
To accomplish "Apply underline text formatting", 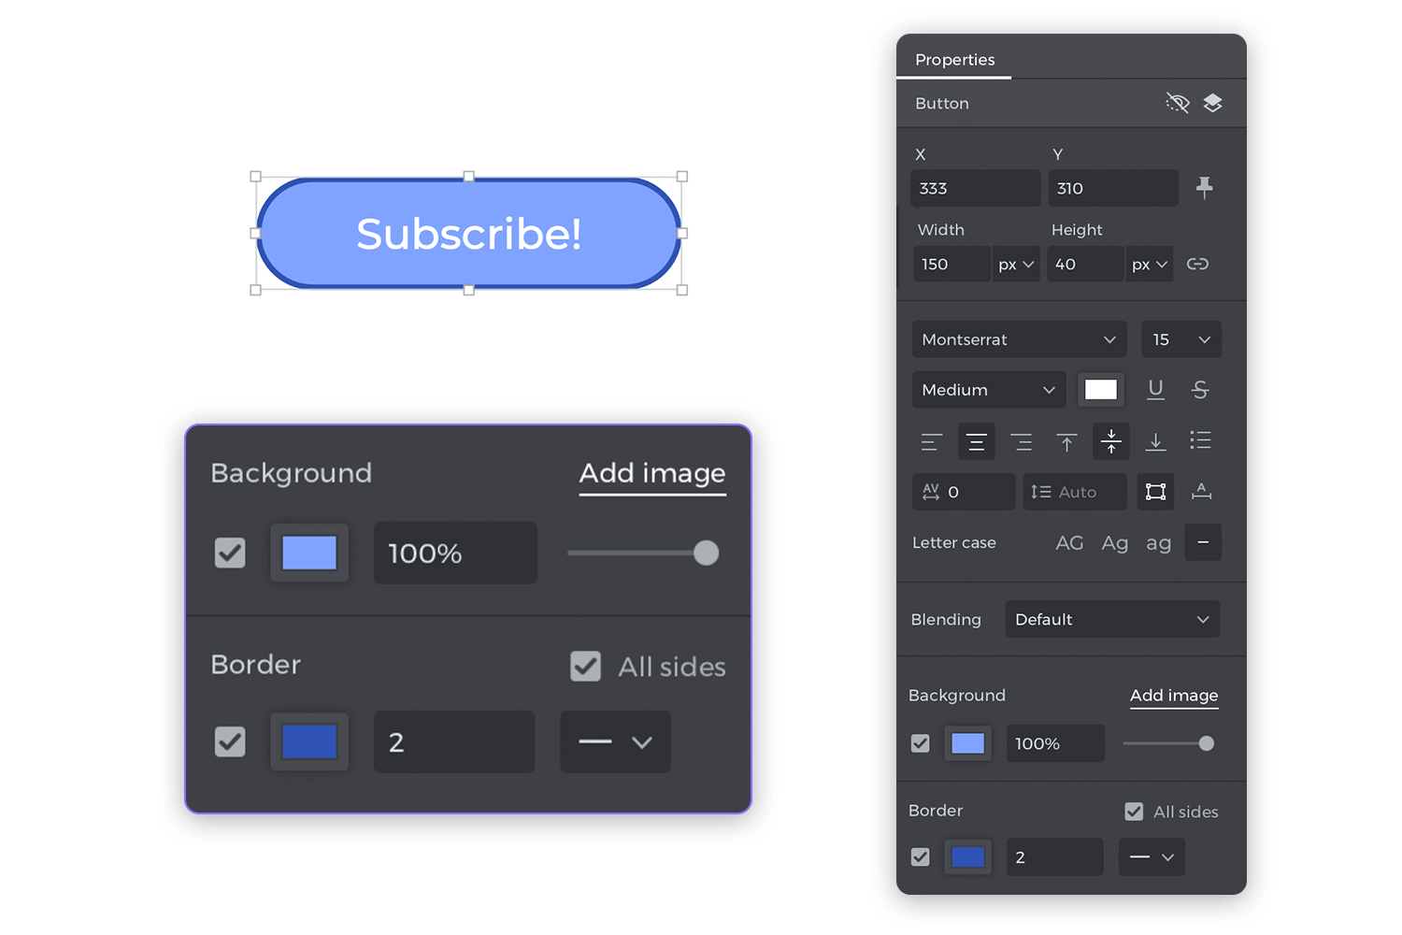I will (x=1155, y=390).
